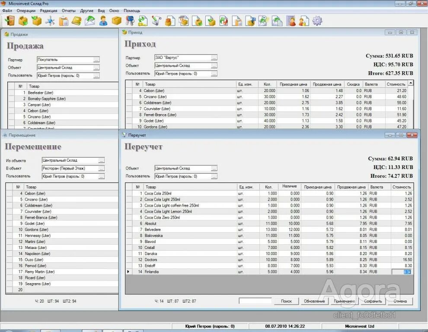Screen dimensions: 428x332
Task: Click the exit door toolbar icon
Action: (10, 21)
